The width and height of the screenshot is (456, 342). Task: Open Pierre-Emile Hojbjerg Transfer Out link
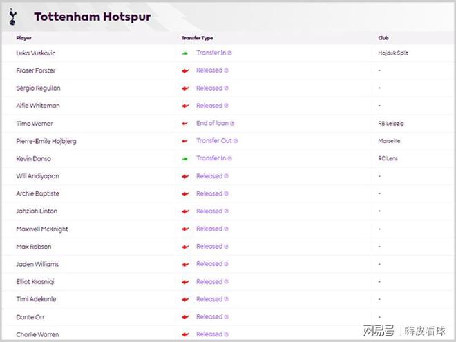coord(213,141)
